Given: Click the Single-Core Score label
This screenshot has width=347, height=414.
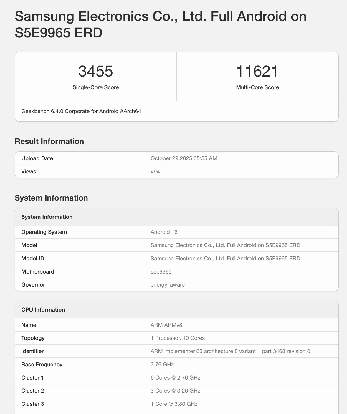Looking at the screenshot, I should point(95,87).
